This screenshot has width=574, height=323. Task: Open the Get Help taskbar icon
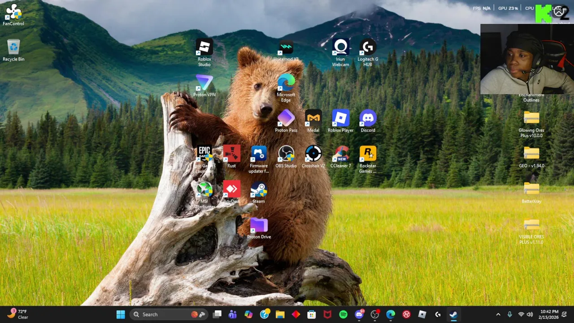click(x=264, y=314)
